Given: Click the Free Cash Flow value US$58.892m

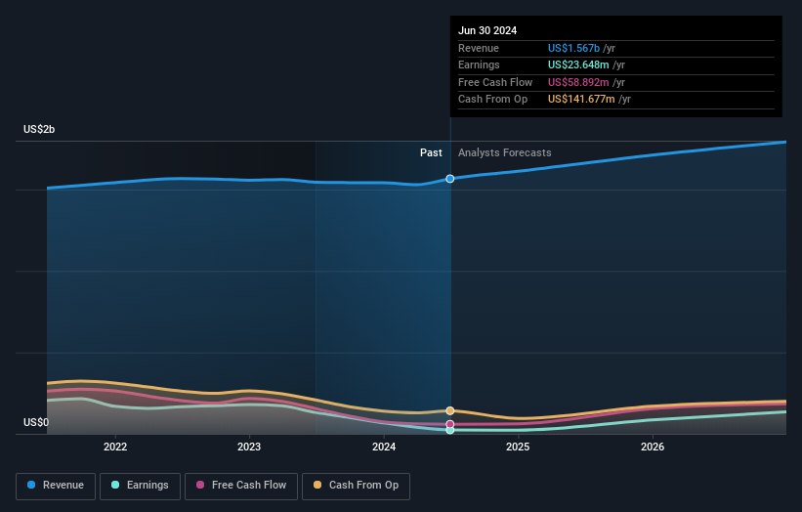Looking at the screenshot, I should [578, 82].
